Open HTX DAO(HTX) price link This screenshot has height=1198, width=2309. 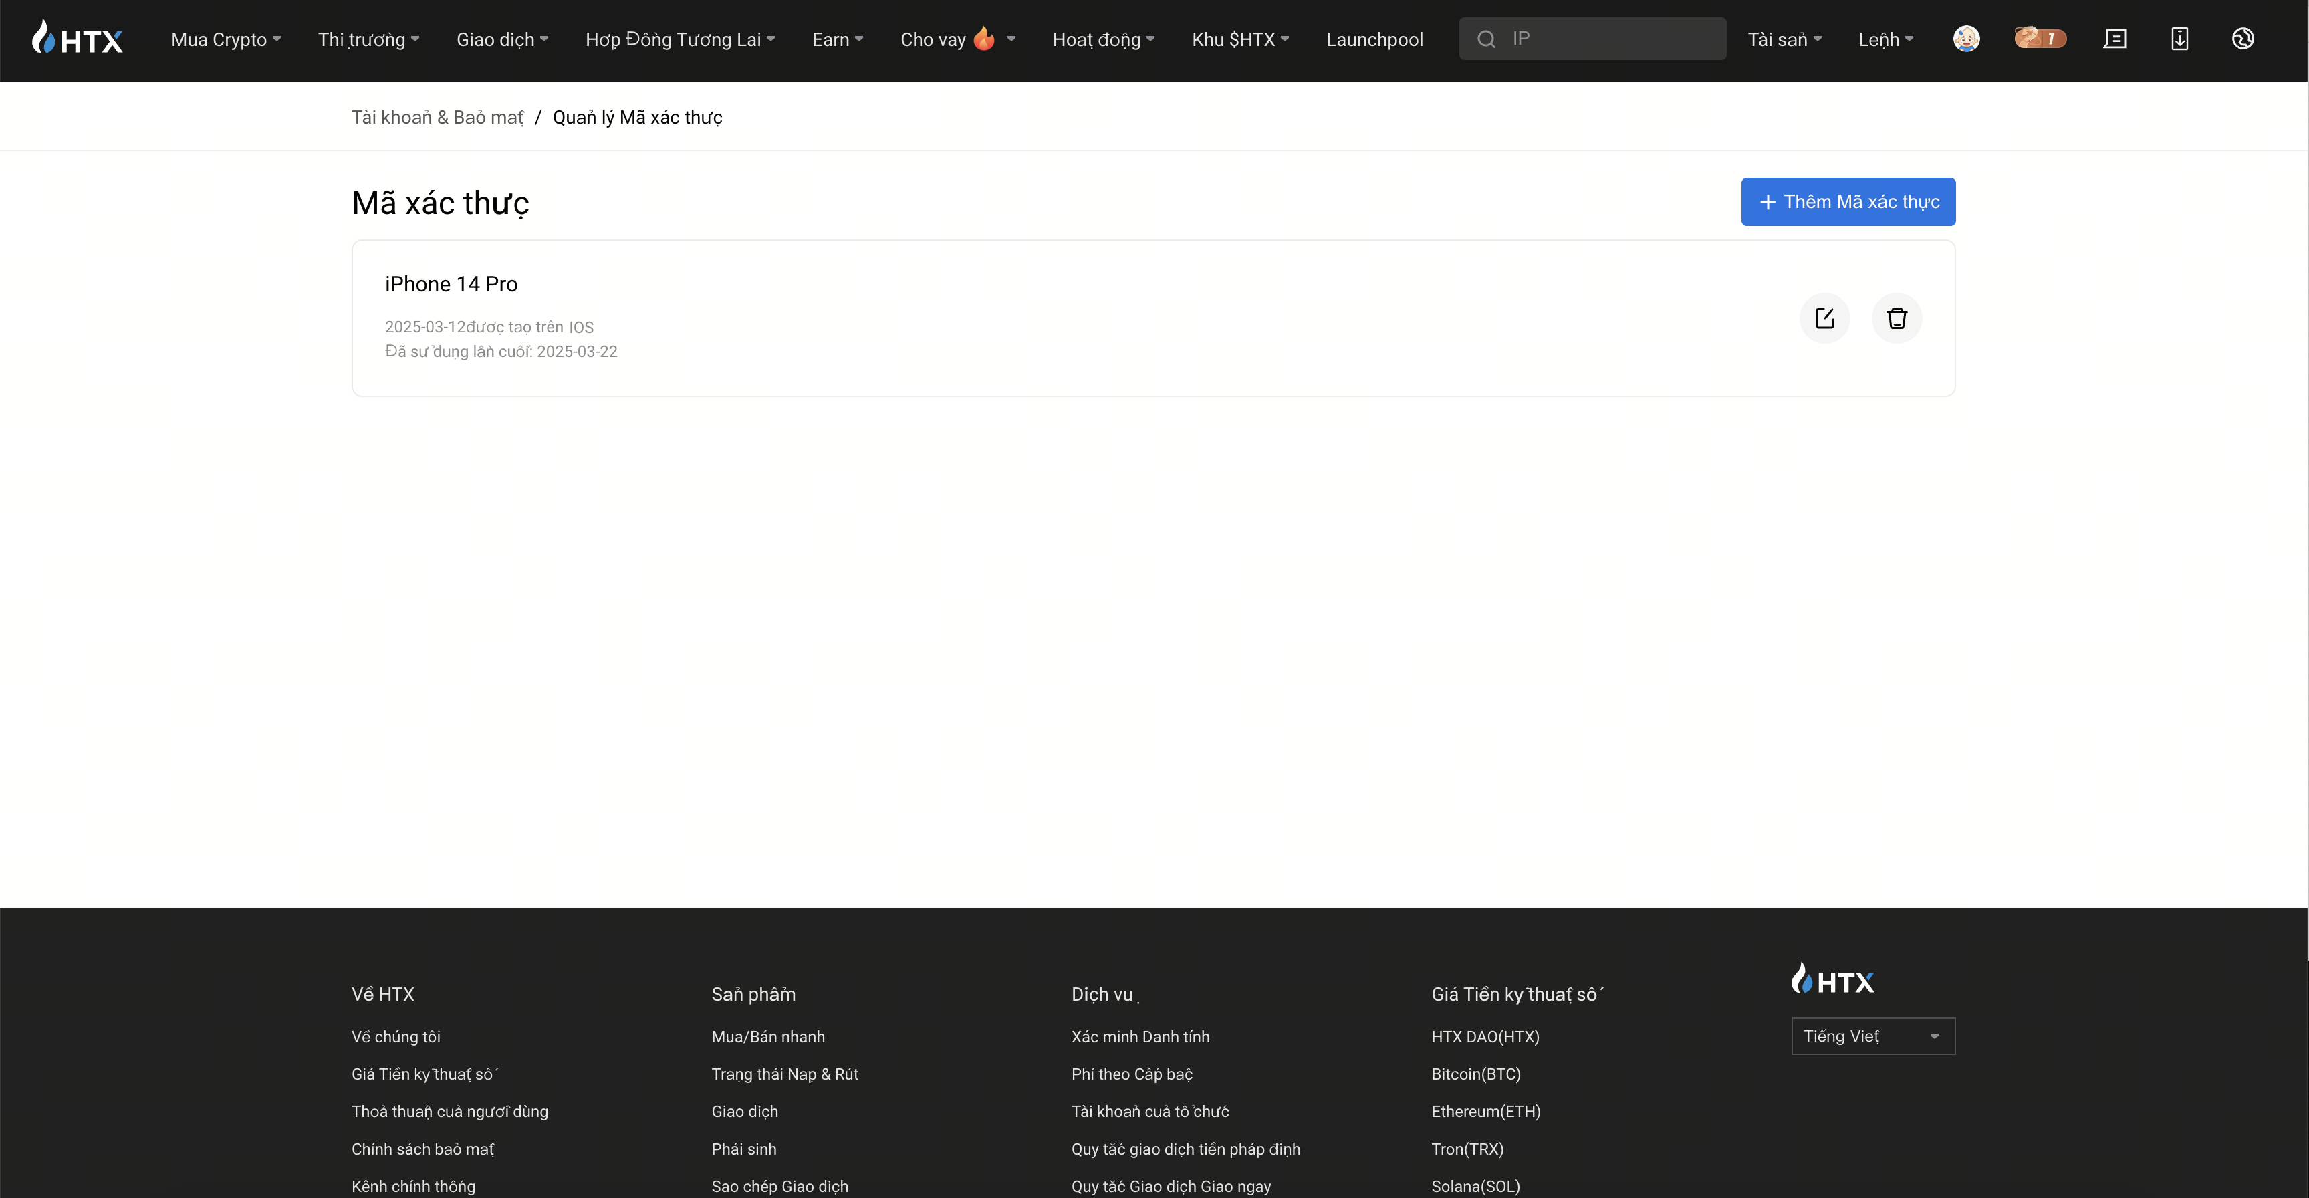[1485, 1037]
